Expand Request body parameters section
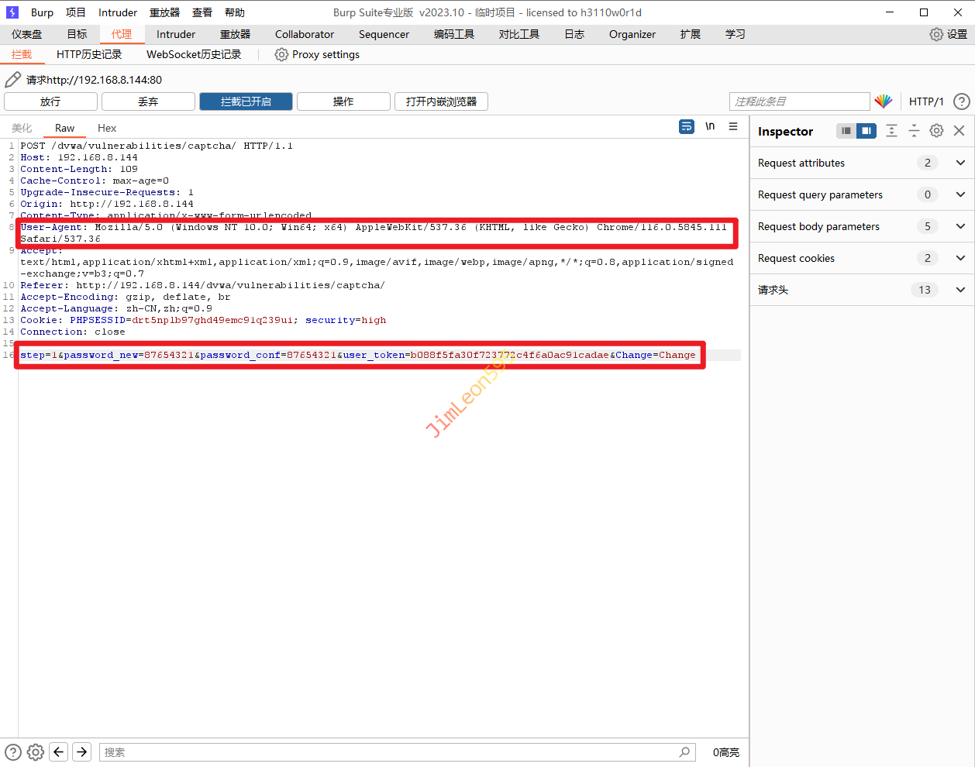 coord(960,226)
